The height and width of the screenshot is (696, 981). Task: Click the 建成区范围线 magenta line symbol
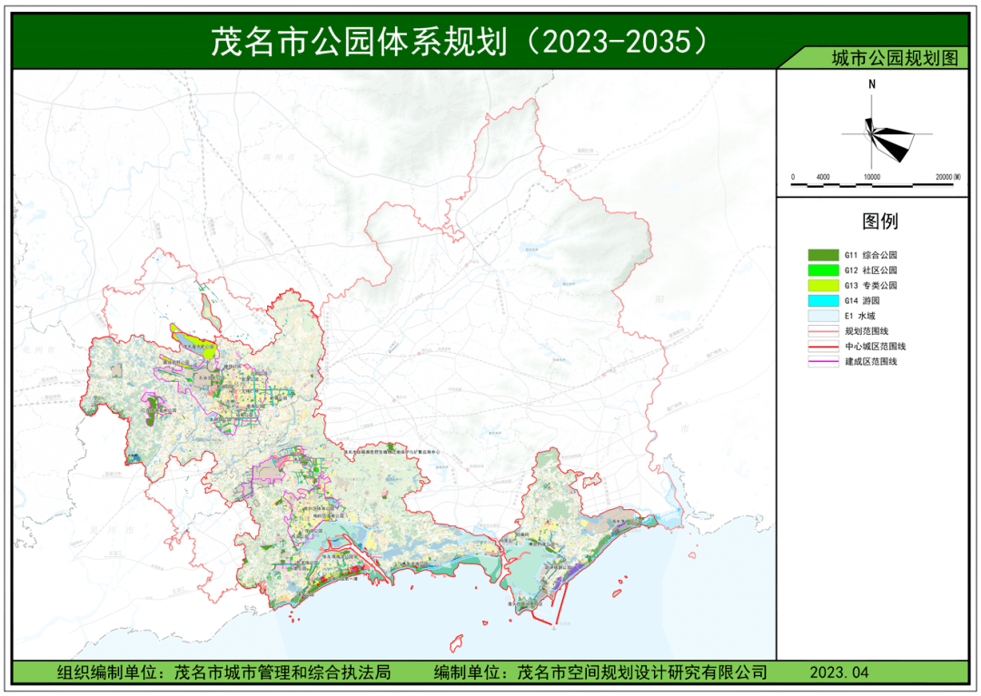[x=823, y=362]
